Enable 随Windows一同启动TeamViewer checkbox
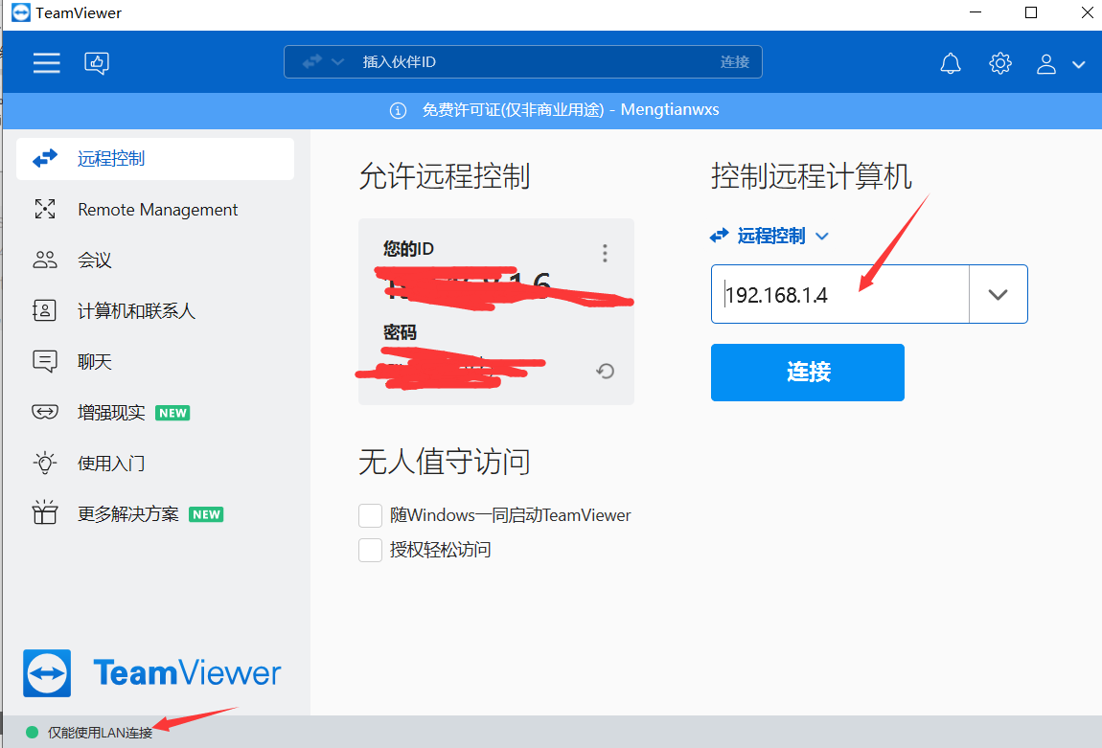1102x748 pixels. pos(371,515)
